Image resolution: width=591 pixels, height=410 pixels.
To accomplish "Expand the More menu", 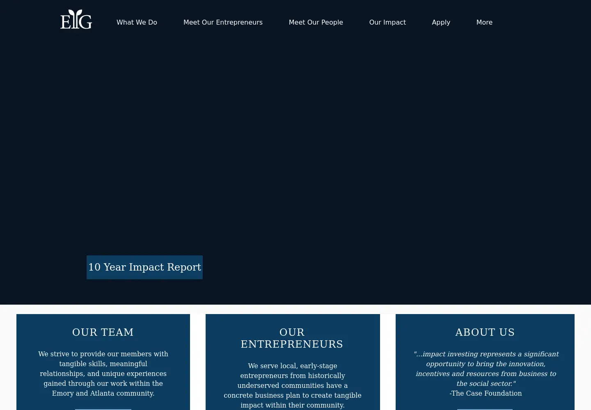I will [484, 22].
